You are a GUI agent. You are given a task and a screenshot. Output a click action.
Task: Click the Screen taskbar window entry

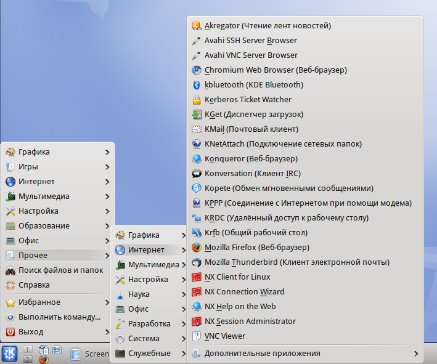89,354
